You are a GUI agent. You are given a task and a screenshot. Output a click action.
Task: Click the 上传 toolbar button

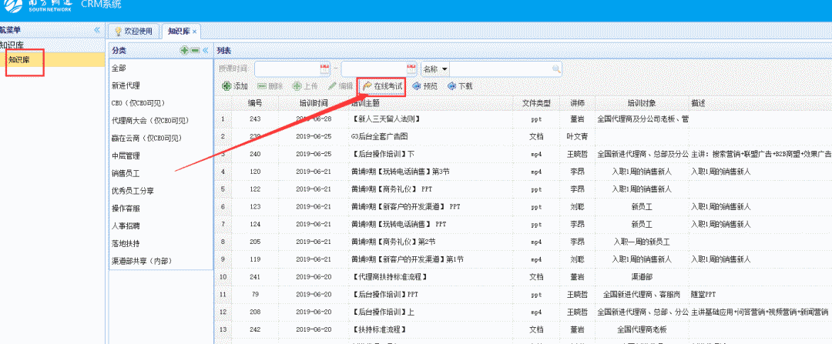(x=304, y=86)
